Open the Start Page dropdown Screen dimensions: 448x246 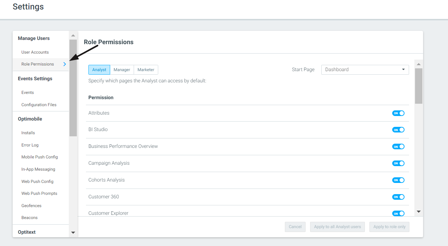(x=365, y=69)
